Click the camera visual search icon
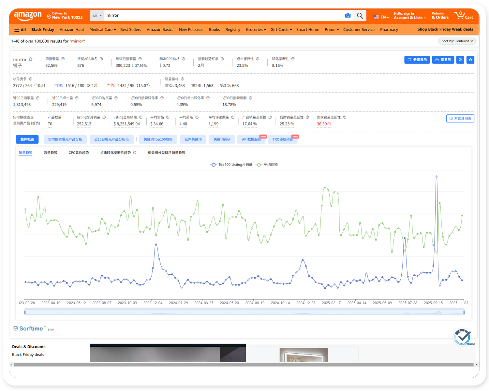489x391 pixels. coord(348,16)
